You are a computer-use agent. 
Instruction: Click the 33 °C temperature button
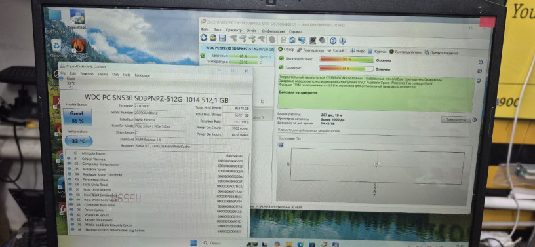(79, 141)
